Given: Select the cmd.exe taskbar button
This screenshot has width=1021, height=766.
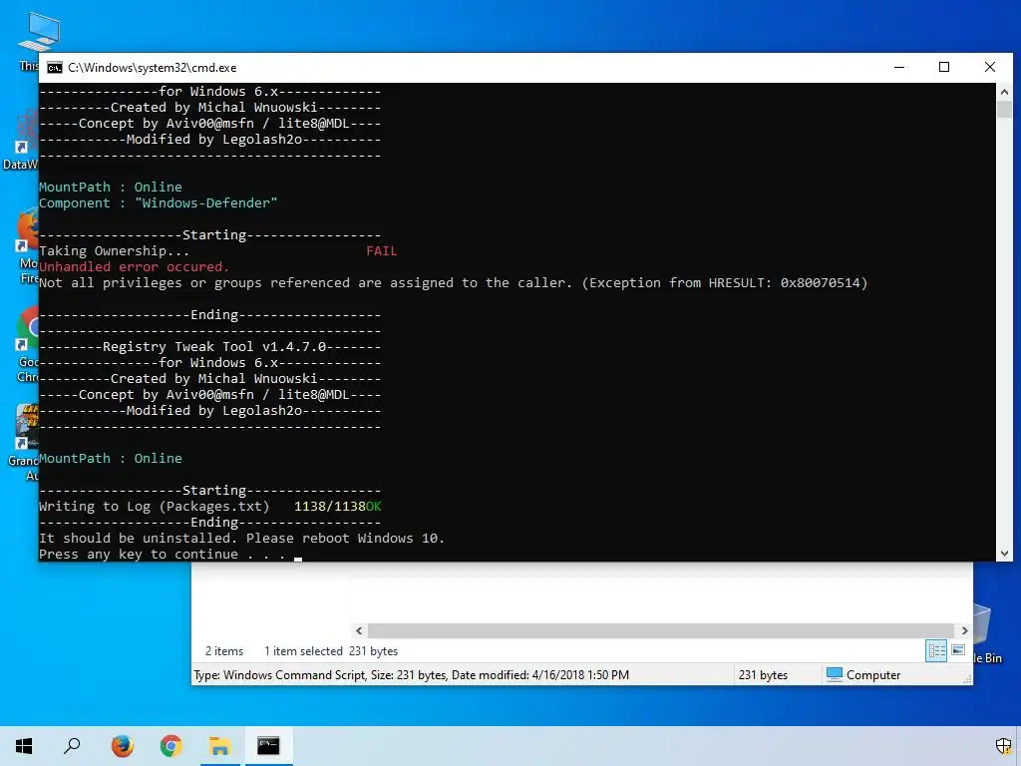Looking at the screenshot, I should 268,746.
